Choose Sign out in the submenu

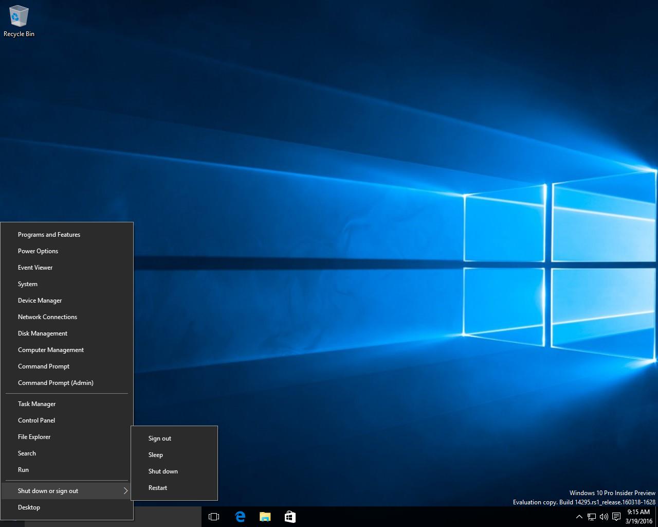(174, 438)
